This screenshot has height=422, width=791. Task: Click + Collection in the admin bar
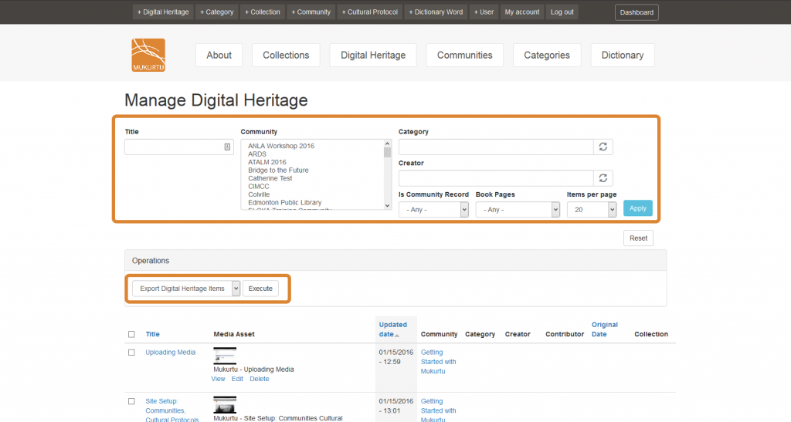263,12
